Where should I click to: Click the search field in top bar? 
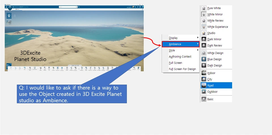[x=68, y=7]
